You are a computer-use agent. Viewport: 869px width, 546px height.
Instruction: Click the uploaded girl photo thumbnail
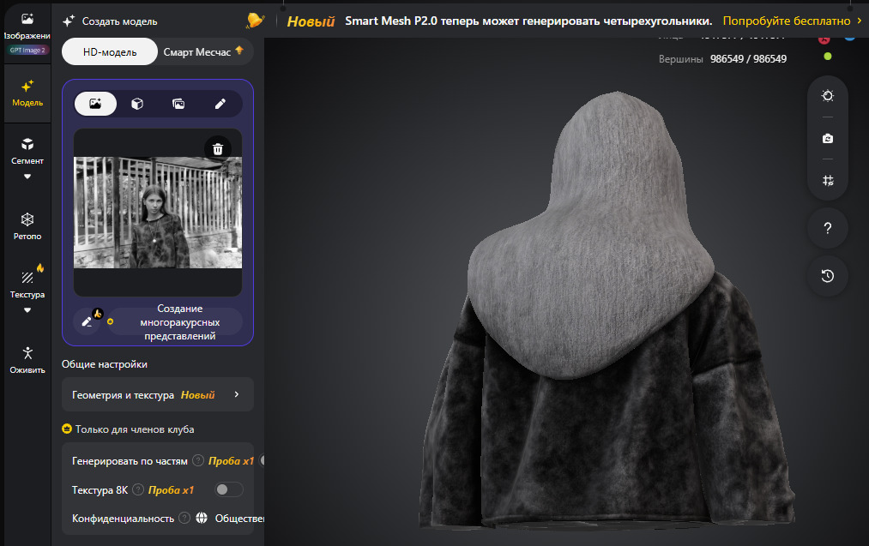(x=158, y=213)
